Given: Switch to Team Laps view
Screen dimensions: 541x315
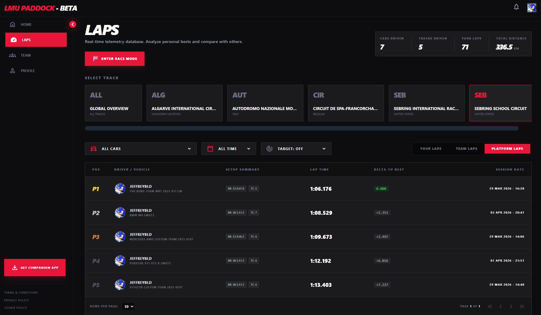Looking at the screenshot, I should (x=467, y=149).
